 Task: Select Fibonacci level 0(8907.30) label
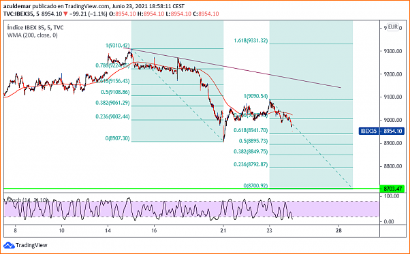117,138
